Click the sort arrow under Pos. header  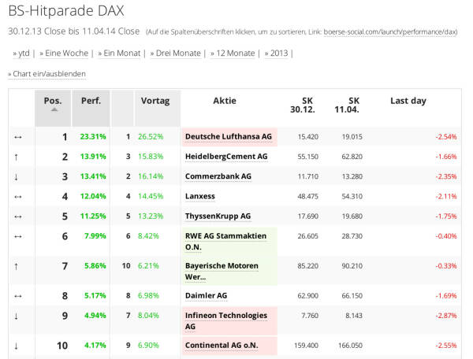(x=54, y=111)
